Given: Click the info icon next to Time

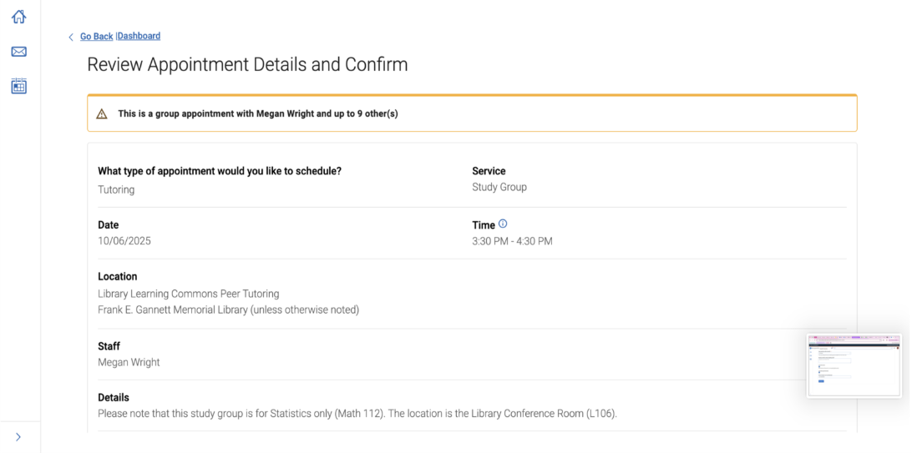Looking at the screenshot, I should point(503,224).
